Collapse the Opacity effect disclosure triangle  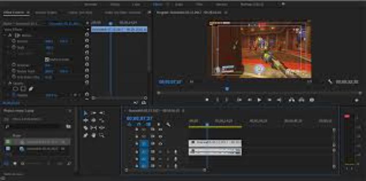pyautogui.click(x=4, y=83)
